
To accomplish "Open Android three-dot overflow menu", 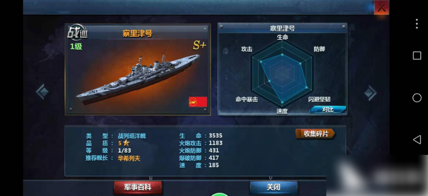I will [416, 24].
